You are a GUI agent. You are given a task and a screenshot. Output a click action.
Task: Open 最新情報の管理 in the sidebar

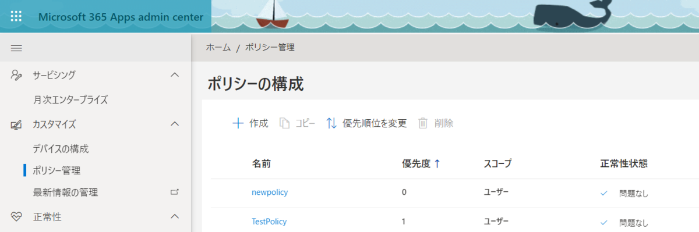[65, 192]
